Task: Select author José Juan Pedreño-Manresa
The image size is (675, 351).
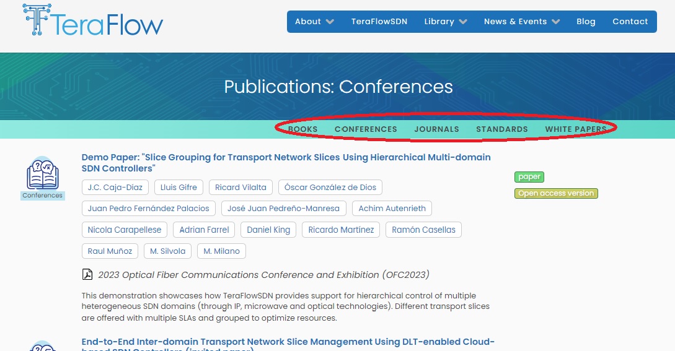Action: tap(284, 208)
